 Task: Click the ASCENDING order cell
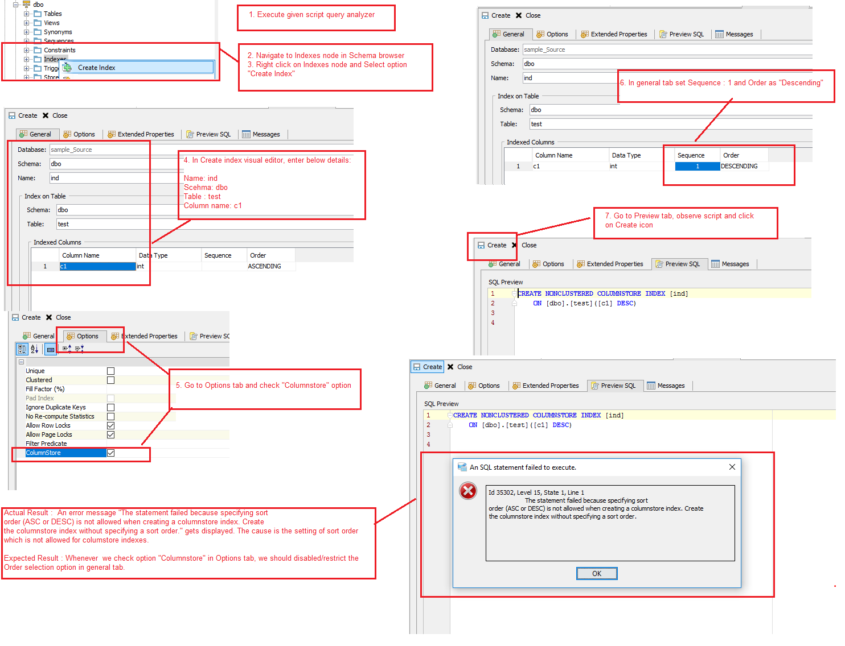[x=271, y=266]
